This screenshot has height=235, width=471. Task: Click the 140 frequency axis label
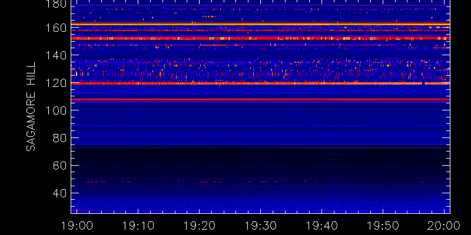pos(56,55)
